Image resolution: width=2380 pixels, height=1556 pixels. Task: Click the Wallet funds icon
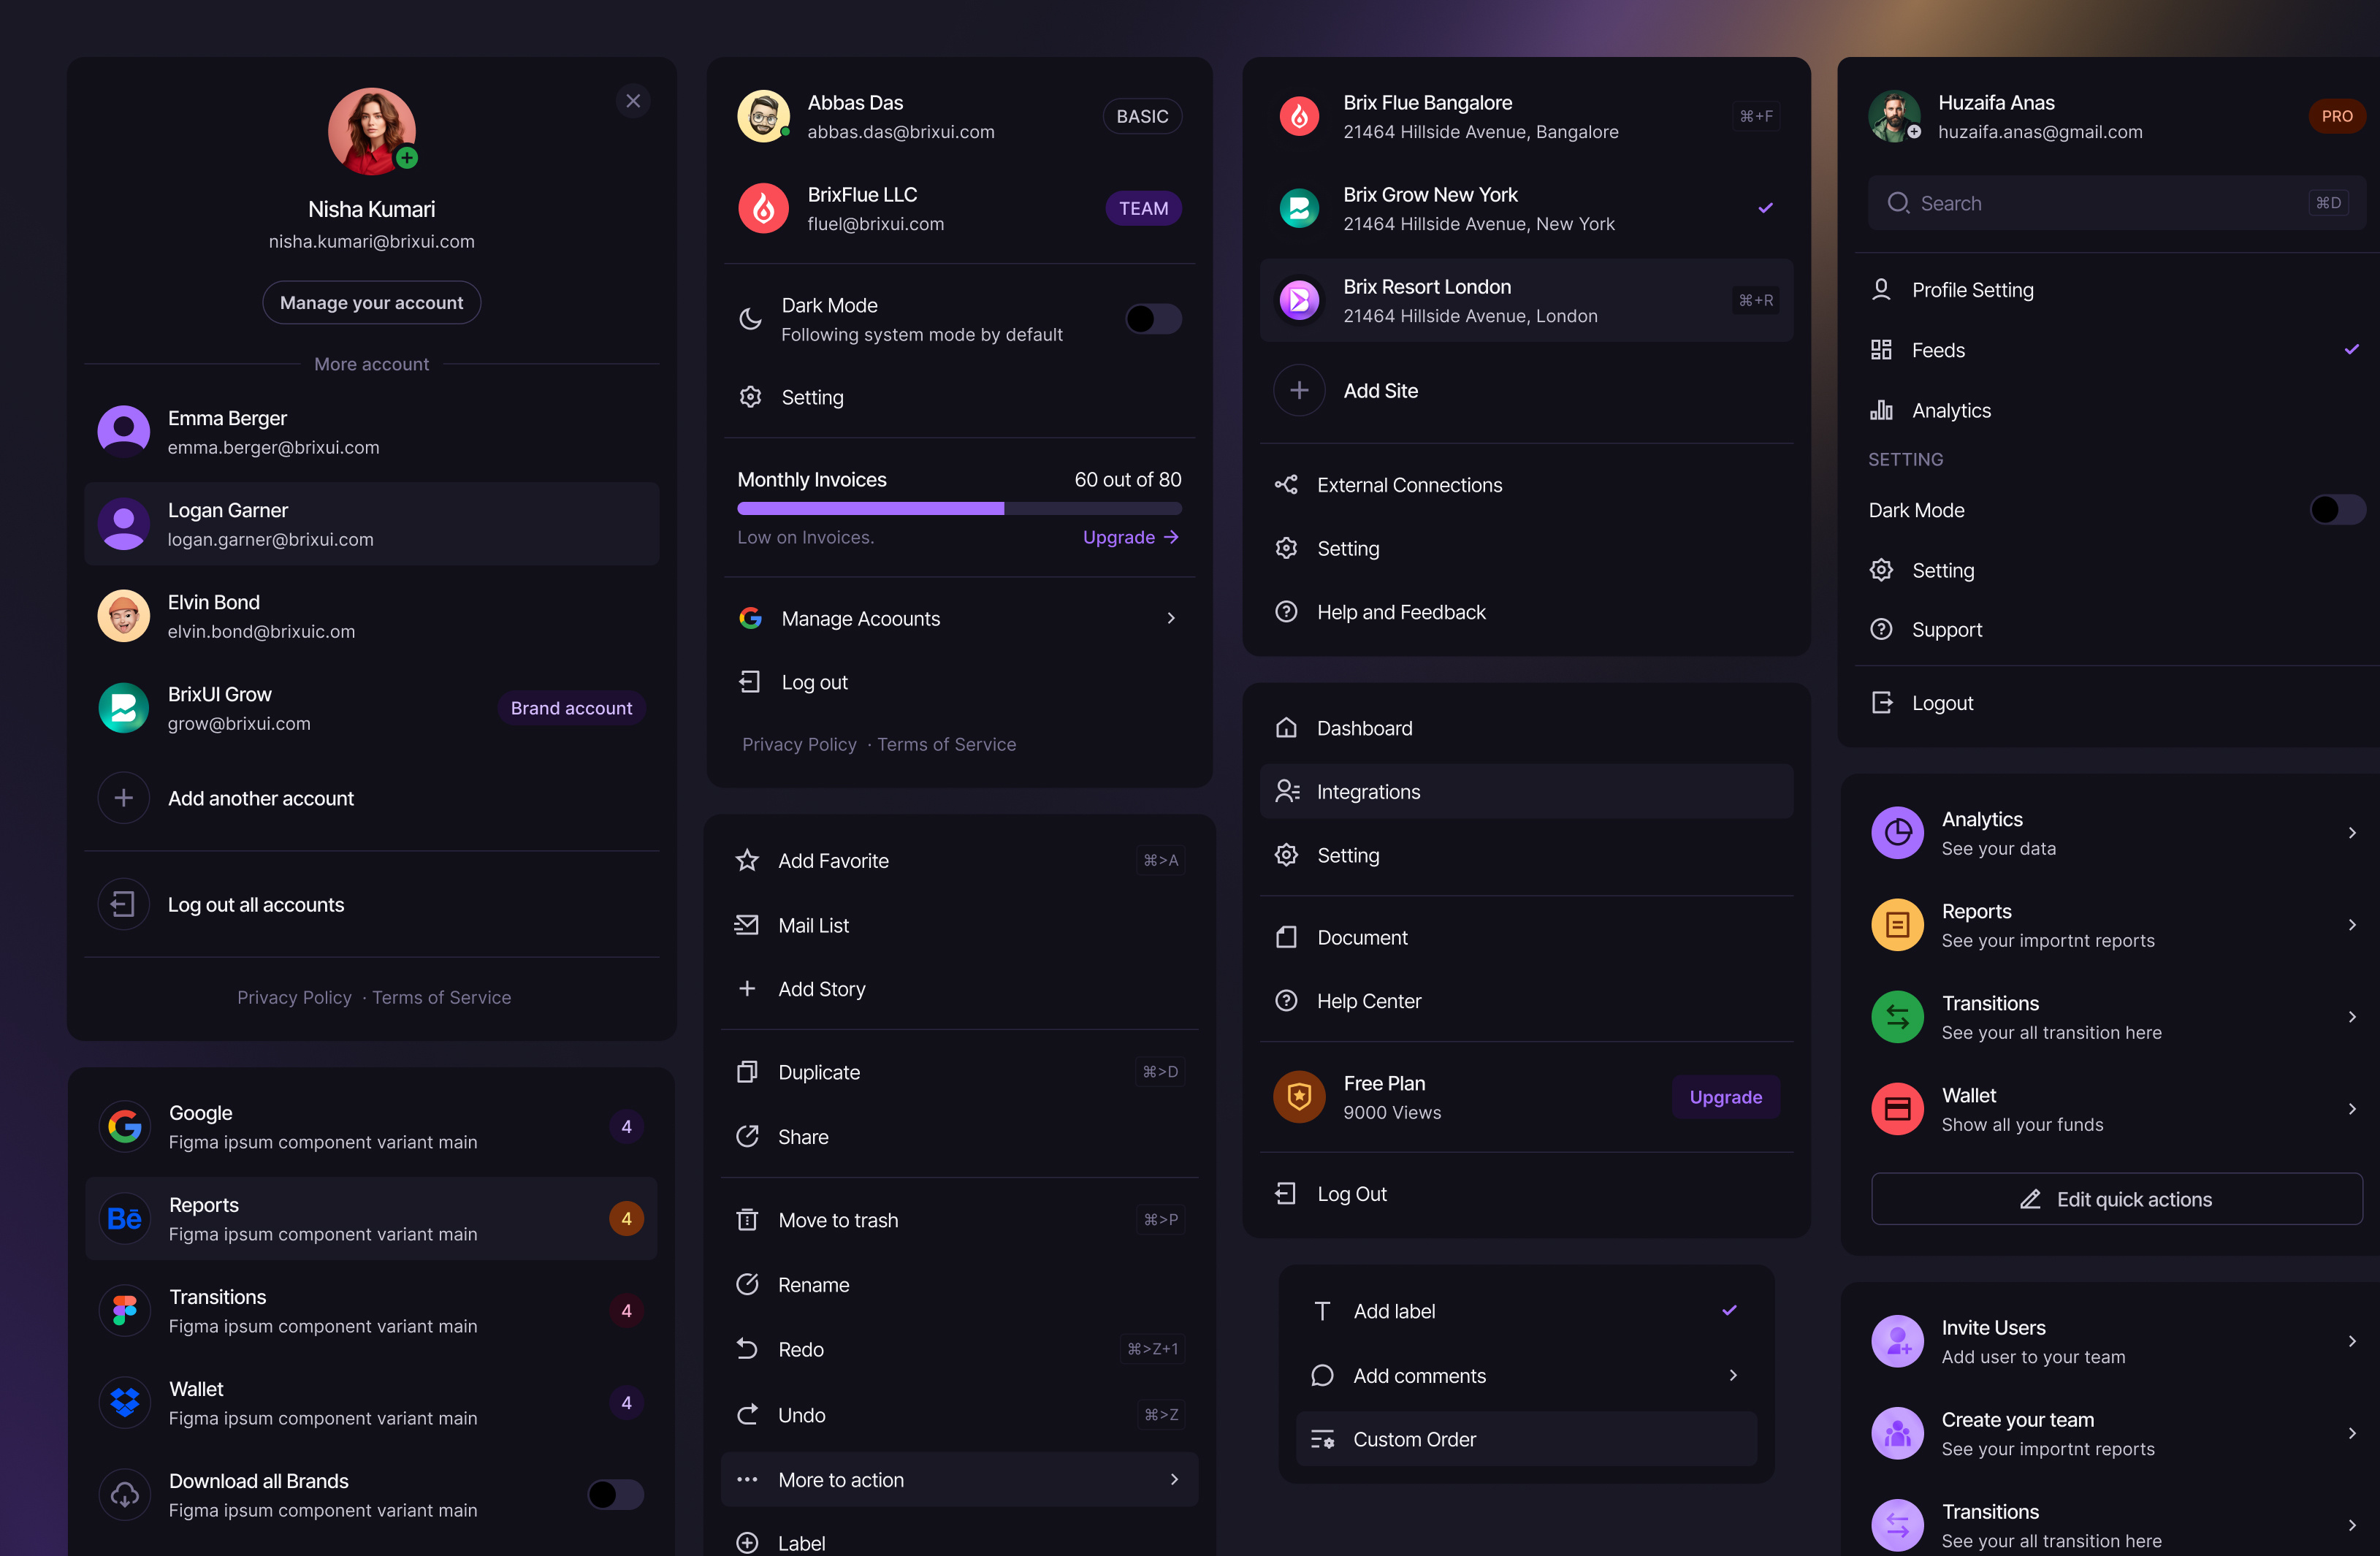click(1897, 1108)
